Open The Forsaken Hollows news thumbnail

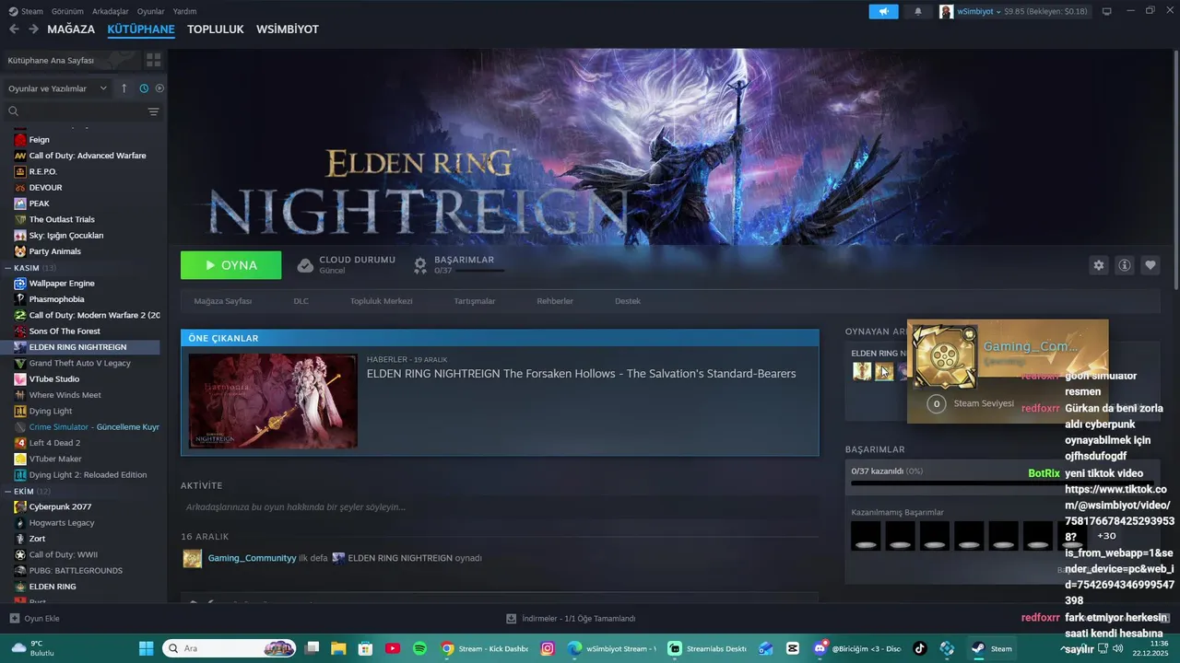273,401
